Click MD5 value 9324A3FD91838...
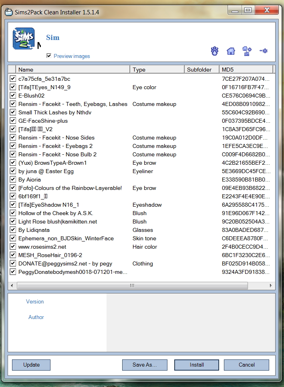Screen dimensions: 284x387 pos(246,272)
